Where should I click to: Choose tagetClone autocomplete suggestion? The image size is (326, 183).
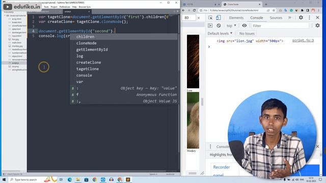(124, 69)
